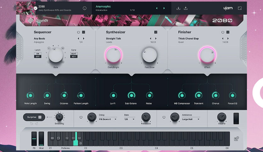This screenshot has height=152, width=263.
Task: Select previous Finisher preset arrow
Action: (223, 39)
